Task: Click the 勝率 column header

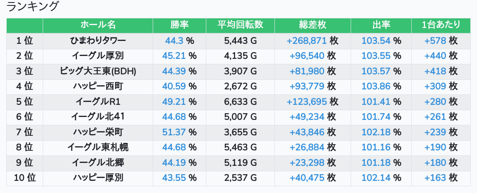Action: [180, 25]
